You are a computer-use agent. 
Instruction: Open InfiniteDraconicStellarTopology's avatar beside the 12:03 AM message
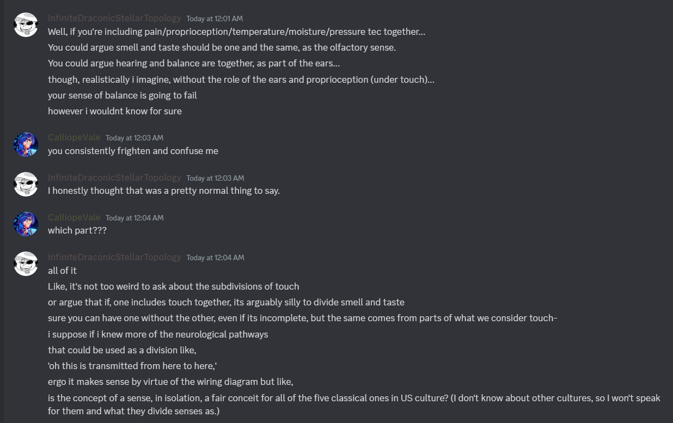[26, 184]
